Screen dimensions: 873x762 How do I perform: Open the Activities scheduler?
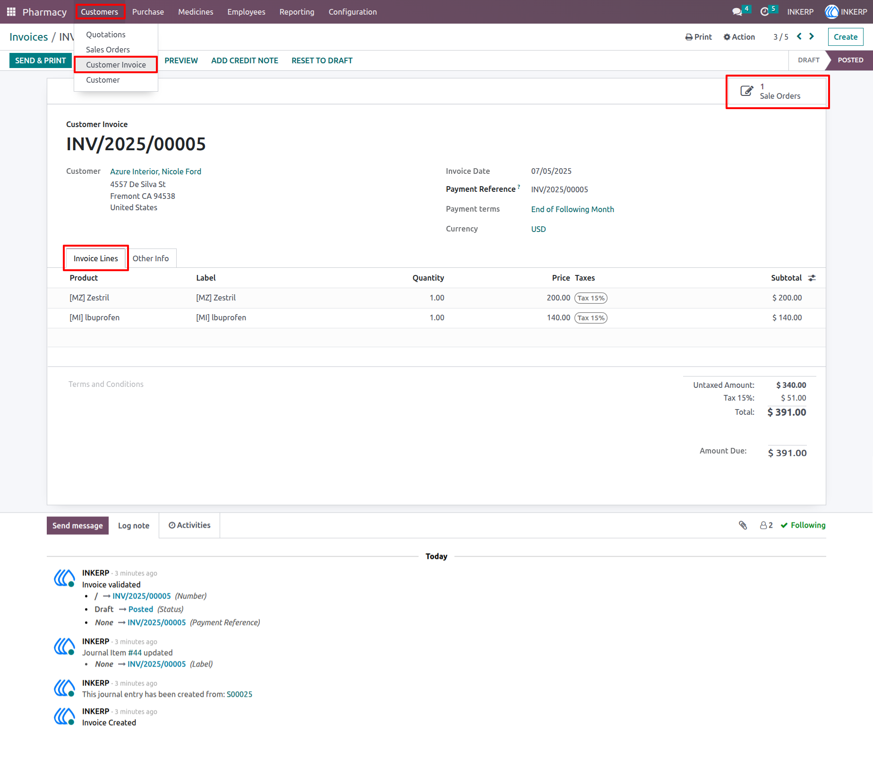tap(189, 525)
